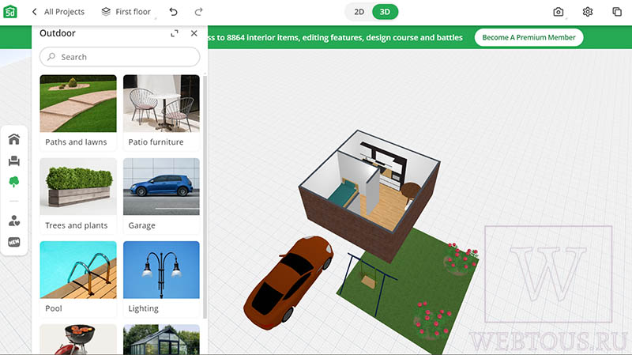Select the house construction sidebar icon
632x355 pixels.
pyautogui.click(x=14, y=139)
